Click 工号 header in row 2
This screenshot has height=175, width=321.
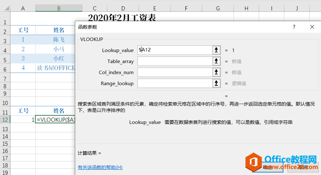coord(23,30)
